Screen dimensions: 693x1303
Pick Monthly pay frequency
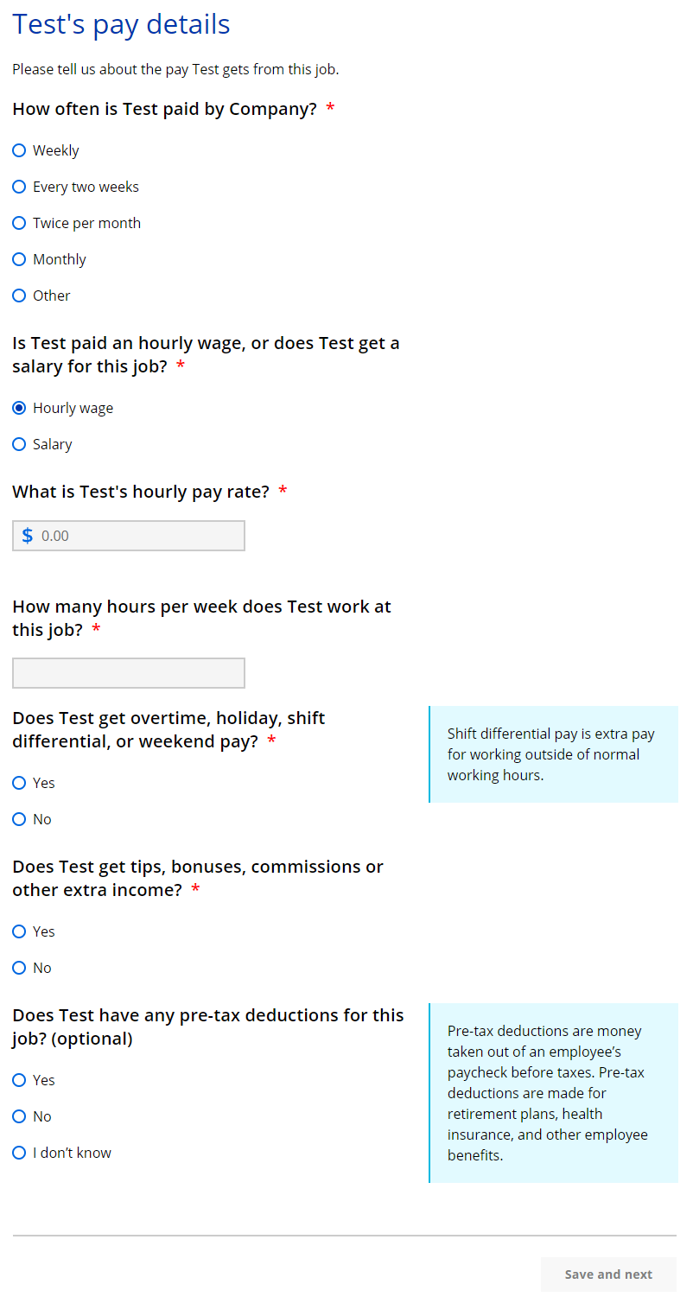tap(19, 260)
